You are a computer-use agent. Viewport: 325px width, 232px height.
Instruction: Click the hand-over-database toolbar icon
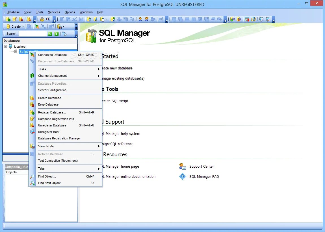point(42,19)
